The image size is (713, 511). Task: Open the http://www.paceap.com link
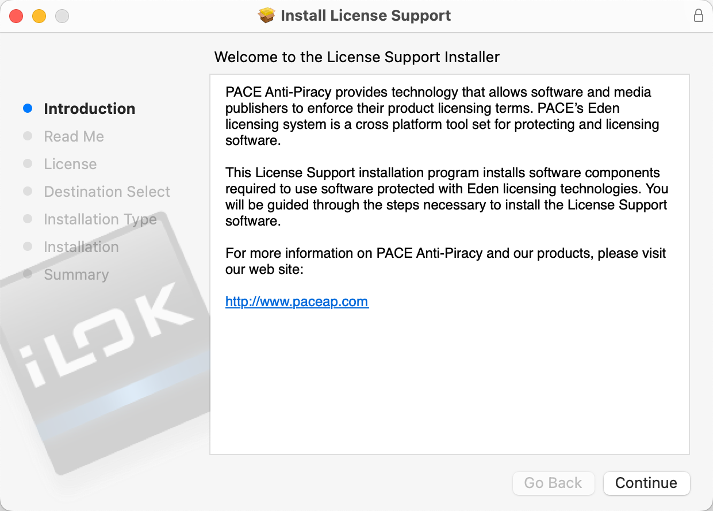[297, 302]
